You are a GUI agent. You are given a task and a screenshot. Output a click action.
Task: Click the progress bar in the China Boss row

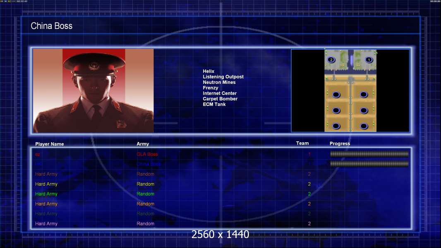[369, 164]
